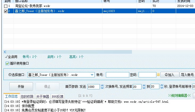The image size is (195, 112).
Task: Adjust the first 发送频率 spinner arrows
Action: (144, 86)
